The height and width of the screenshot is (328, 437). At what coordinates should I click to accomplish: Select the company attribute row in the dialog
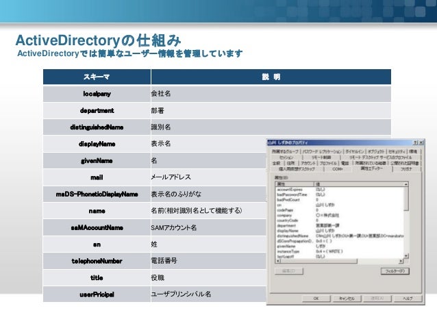(x=340, y=215)
